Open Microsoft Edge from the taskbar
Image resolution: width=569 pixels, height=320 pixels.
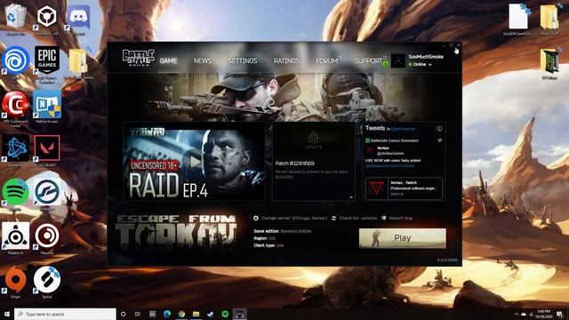(x=167, y=314)
